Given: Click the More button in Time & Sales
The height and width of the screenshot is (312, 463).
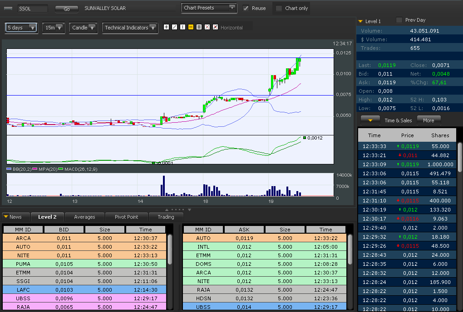Looking at the screenshot, I should (429, 120).
